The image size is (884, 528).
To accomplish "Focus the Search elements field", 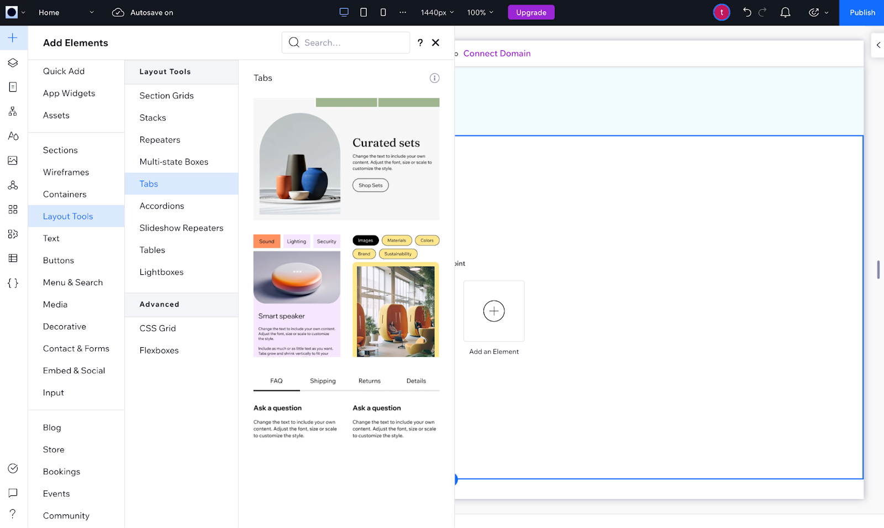I will coord(346,43).
